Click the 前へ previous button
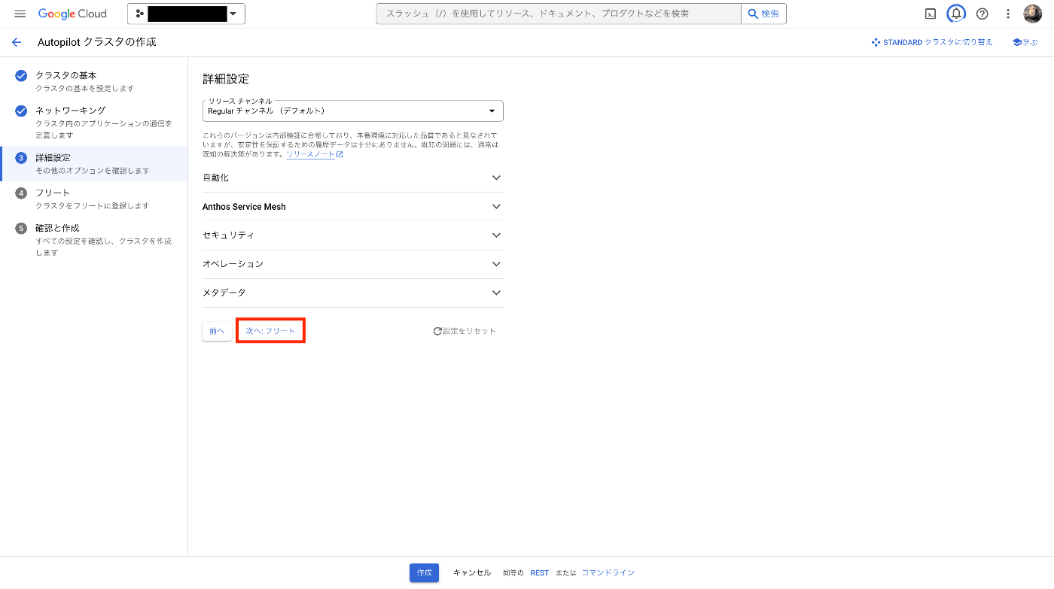This screenshot has height=589, width=1054. pos(217,331)
